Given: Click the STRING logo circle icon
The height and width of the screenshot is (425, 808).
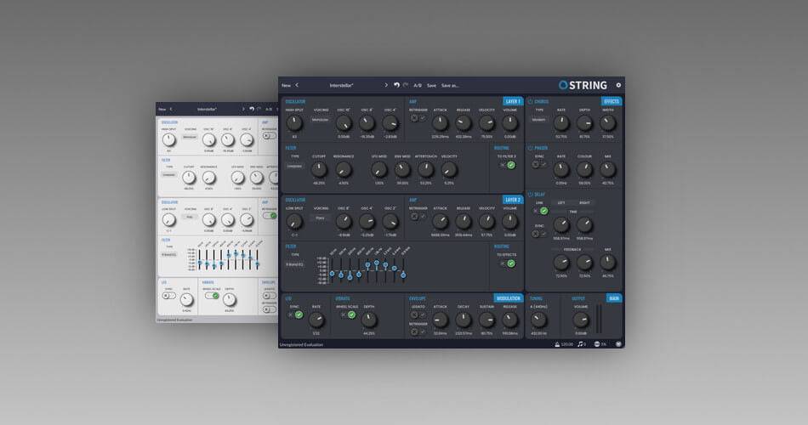Looking at the screenshot, I should point(563,85).
